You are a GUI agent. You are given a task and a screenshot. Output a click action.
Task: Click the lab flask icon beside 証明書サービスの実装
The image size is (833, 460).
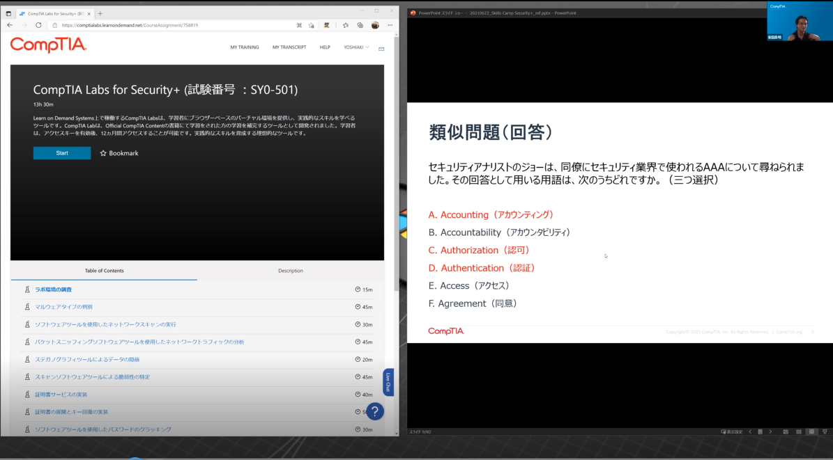click(x=27, y=394)
